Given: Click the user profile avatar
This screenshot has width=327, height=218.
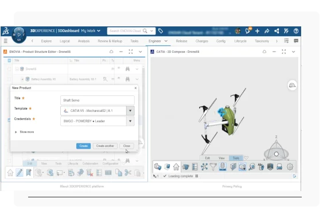Looking at the screenshot, I should 238,31.
